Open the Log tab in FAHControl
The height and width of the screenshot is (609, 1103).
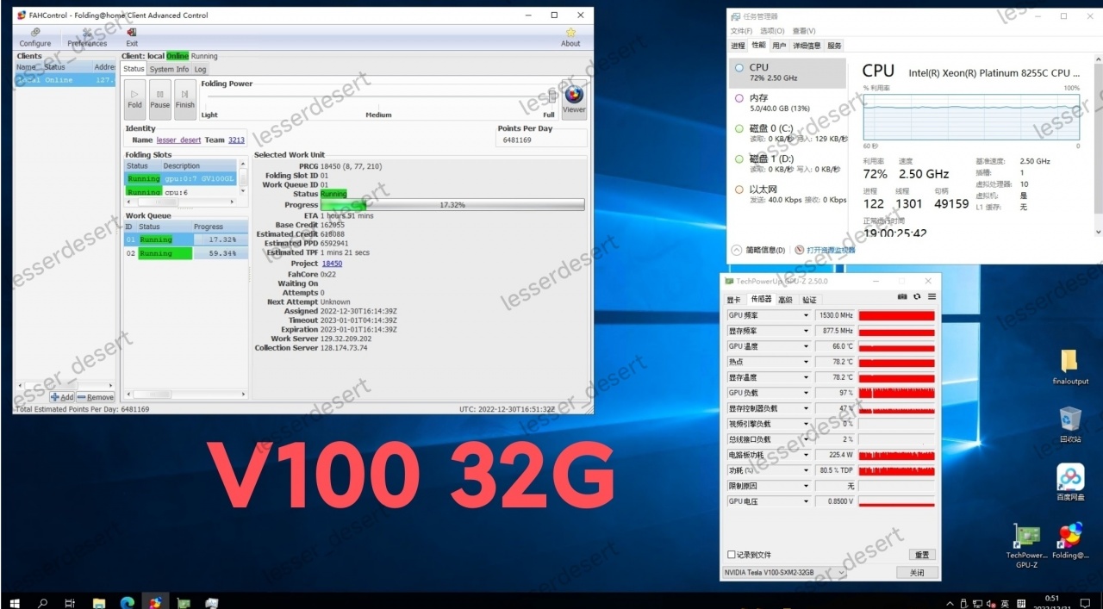pos(200,69)
